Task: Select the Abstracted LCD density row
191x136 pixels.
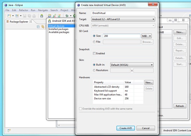Action: (118, 87)
